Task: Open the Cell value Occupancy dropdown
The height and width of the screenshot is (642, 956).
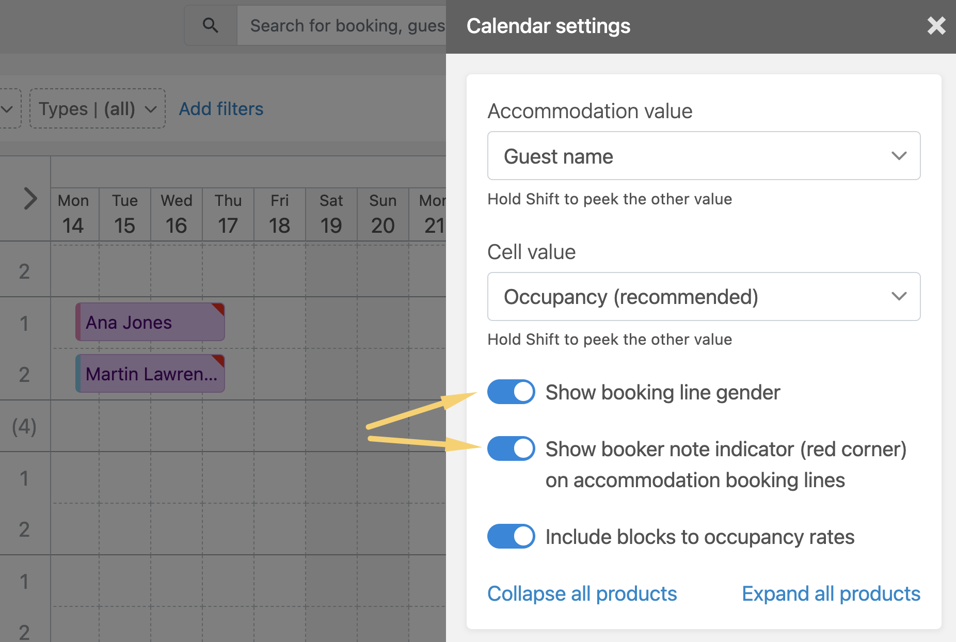Action: 703,297
